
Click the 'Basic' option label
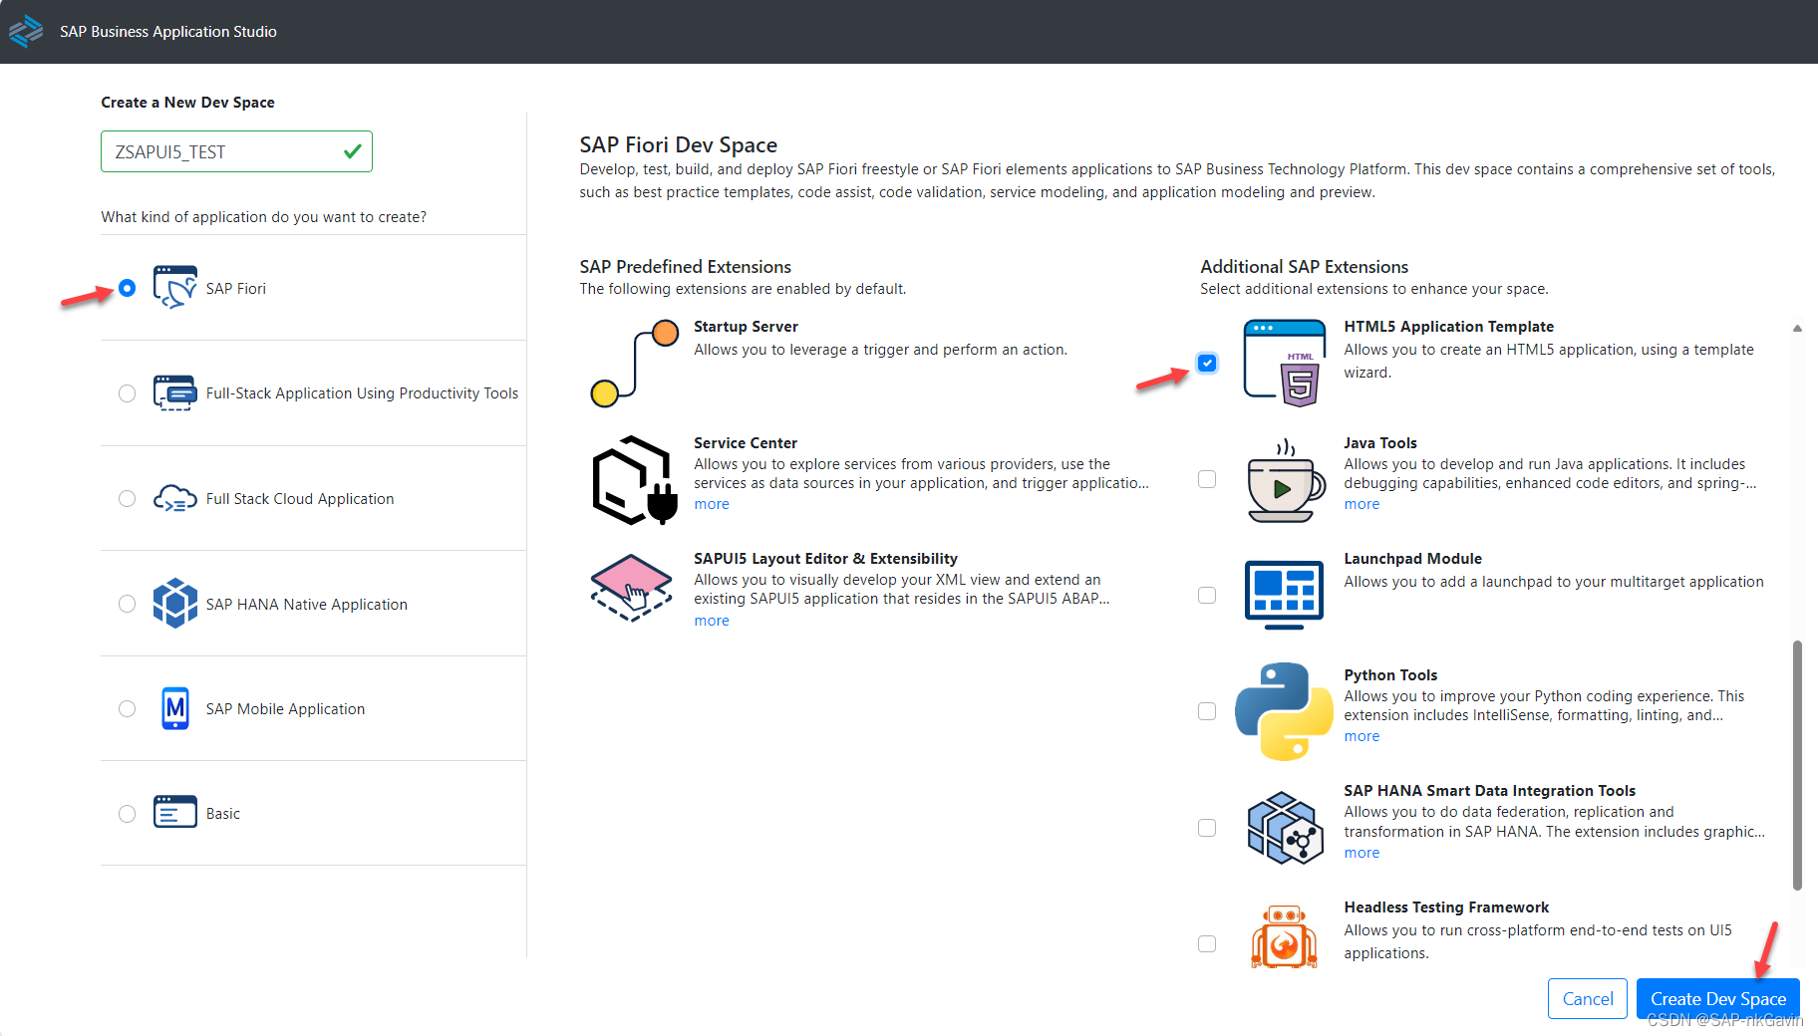click(x=223, y=814)
